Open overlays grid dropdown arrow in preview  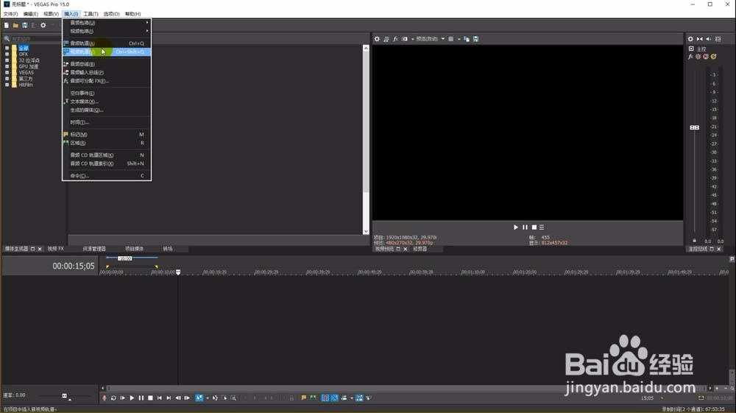point(459,39)
